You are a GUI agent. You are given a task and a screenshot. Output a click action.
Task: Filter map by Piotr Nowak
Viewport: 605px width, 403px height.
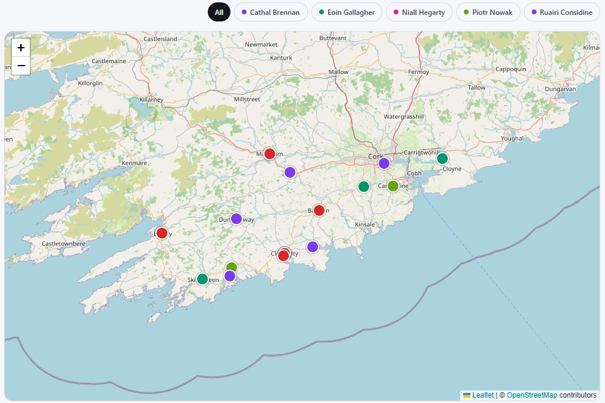click(488, 12)
